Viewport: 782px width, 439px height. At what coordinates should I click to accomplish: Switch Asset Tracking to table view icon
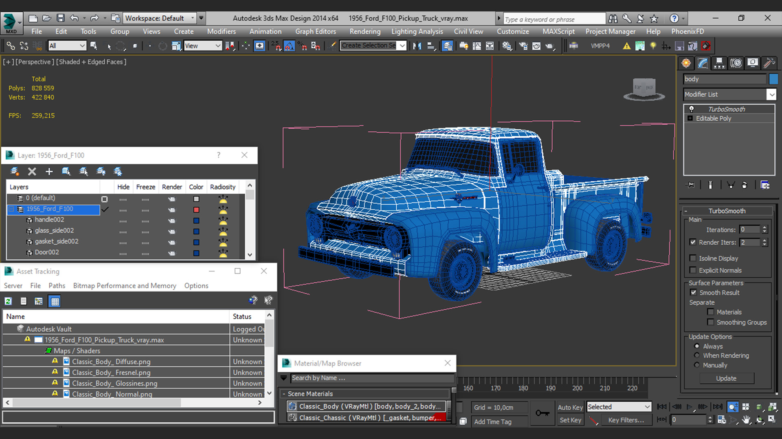(x=55, y=301)
